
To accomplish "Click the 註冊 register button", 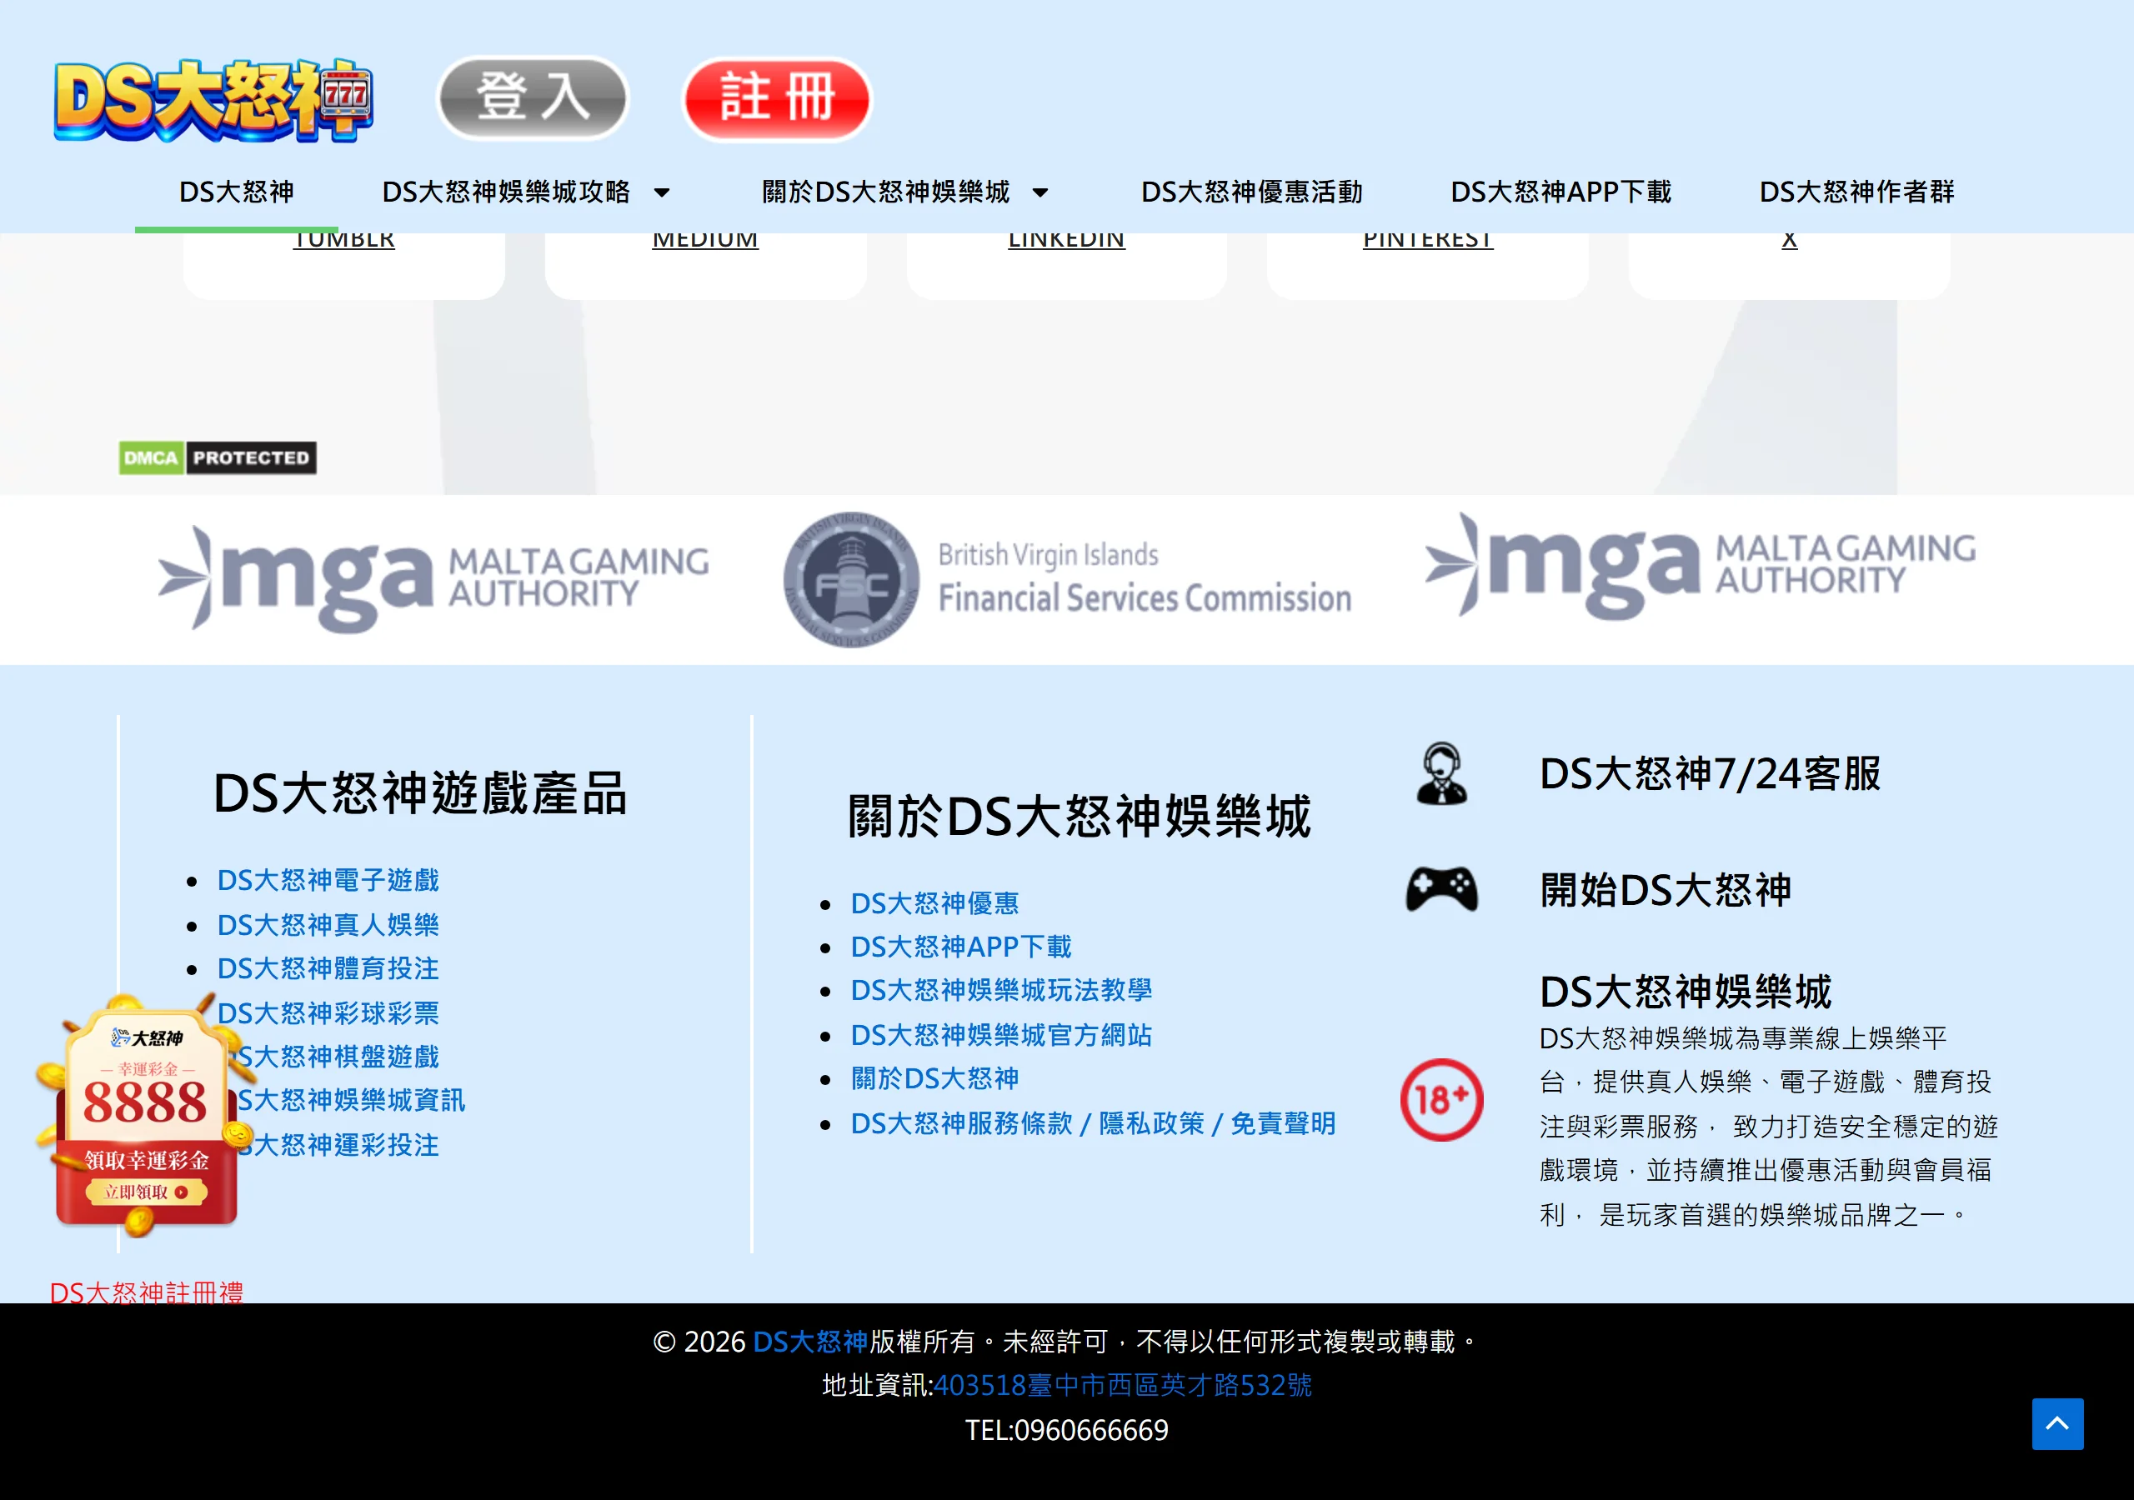I will click(777, 98).
